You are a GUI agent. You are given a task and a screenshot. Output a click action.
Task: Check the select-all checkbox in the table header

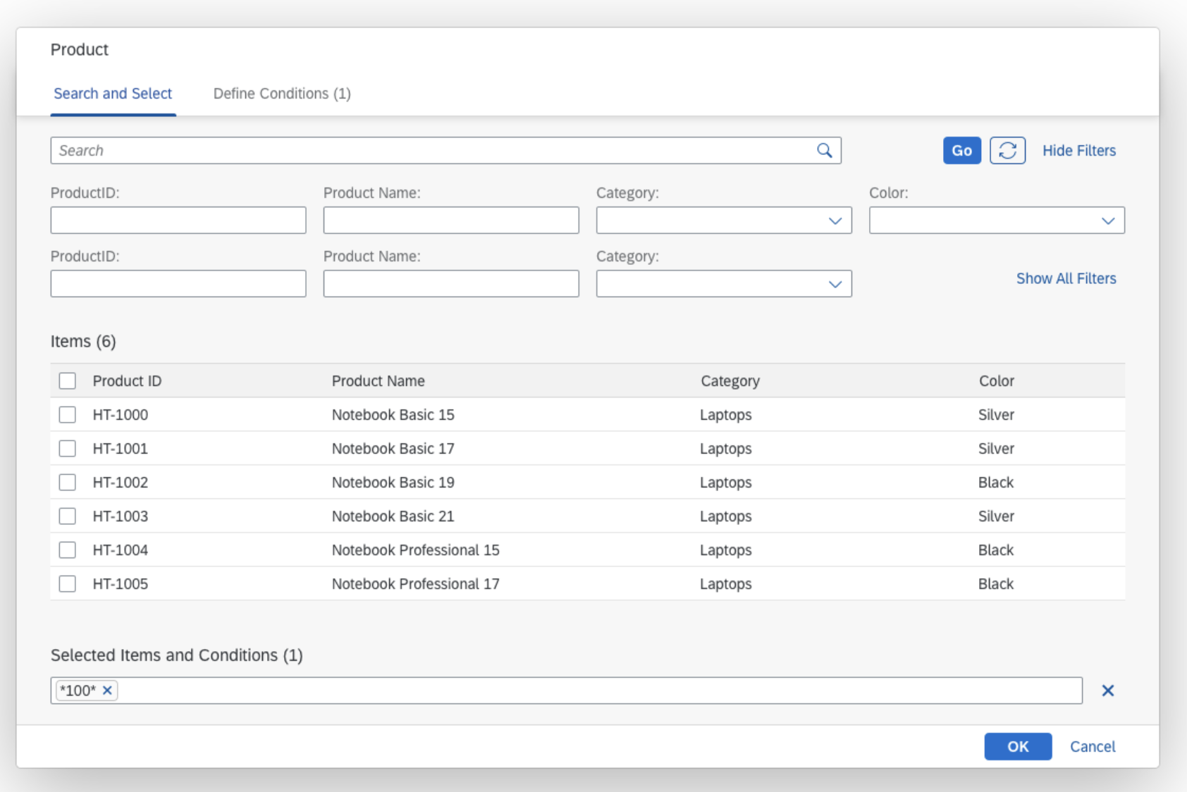[x=67, y=380]
